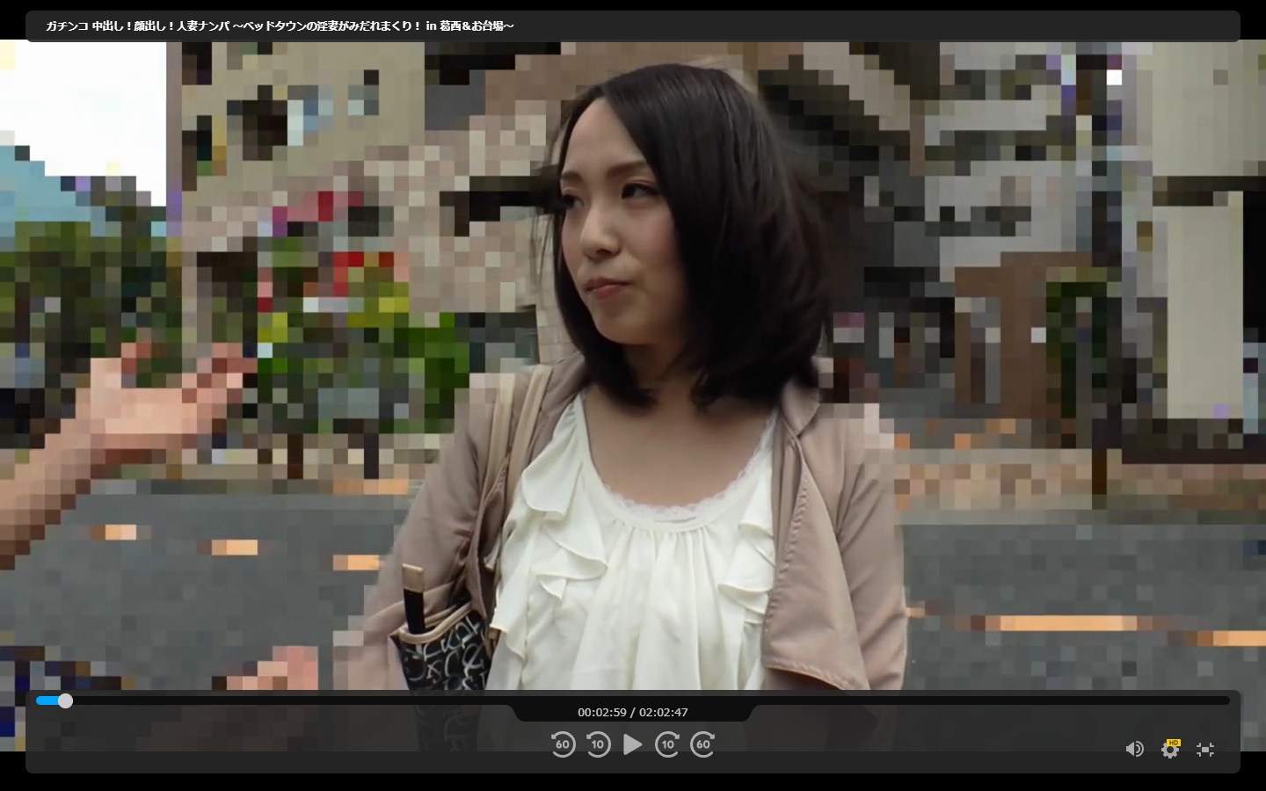Image resolution: width=1266 pixels, height=791 pixels.
Task: Seek to the far right end of timeline
Action: (x=1227, y=700)
